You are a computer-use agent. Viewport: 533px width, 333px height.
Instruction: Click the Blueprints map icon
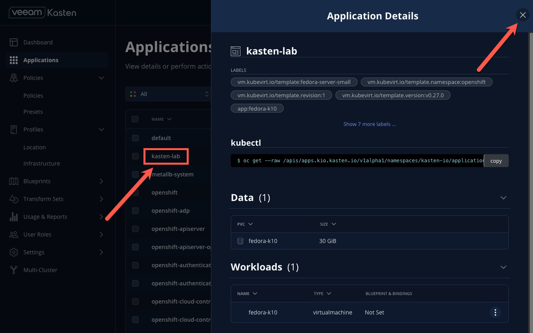14,181
